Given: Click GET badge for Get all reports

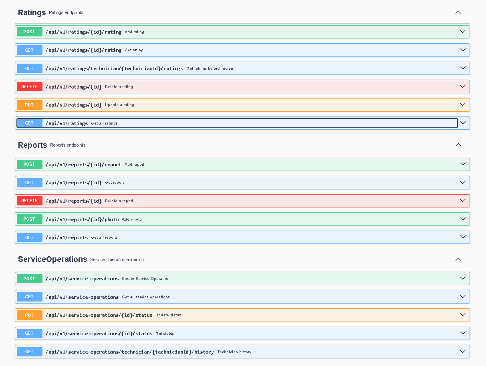Looking at the screenshot, I should pyautogui.click(x=29, y=237).
